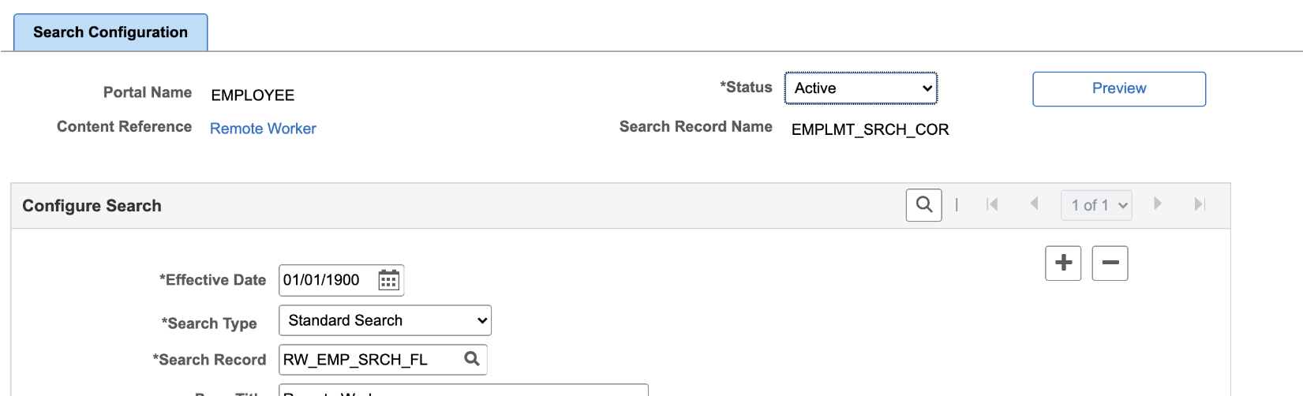Viewport: 1303px width, 396px height.
Task: Jump to the last Configure Search row
Action: click(x=1200, y=205)
